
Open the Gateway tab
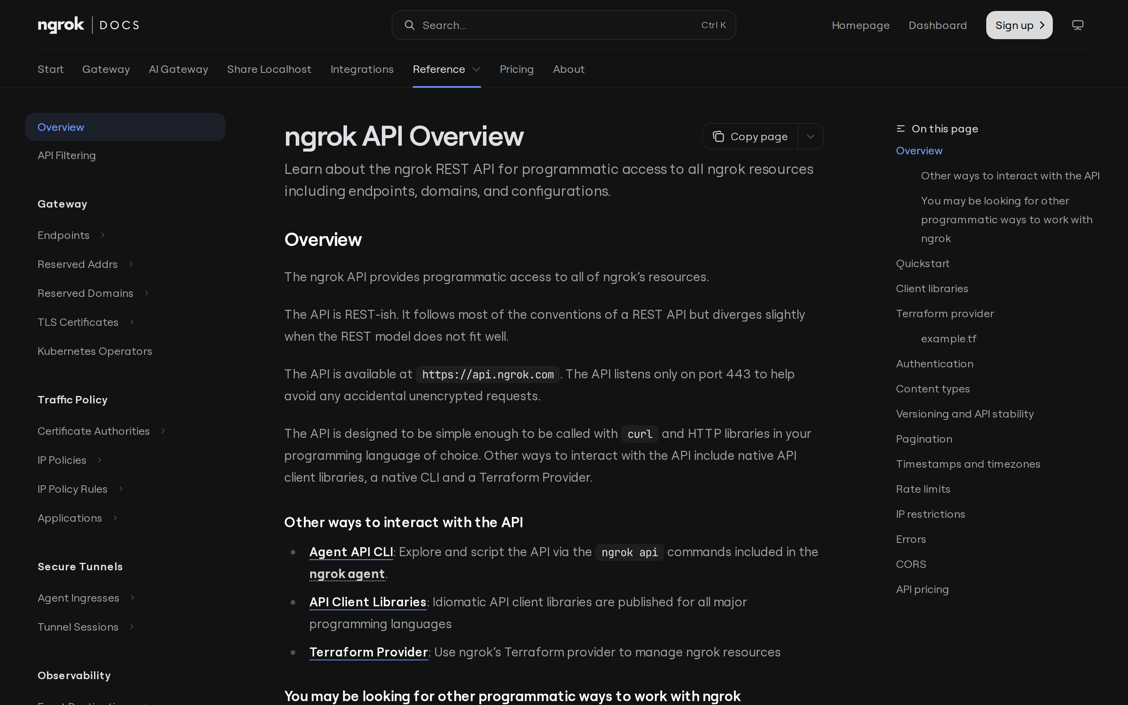[x=106, y=69]
